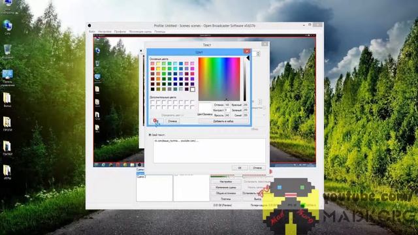Close the Цвет color dialog
Screen dimensions: 418x235
coord(247,51)
